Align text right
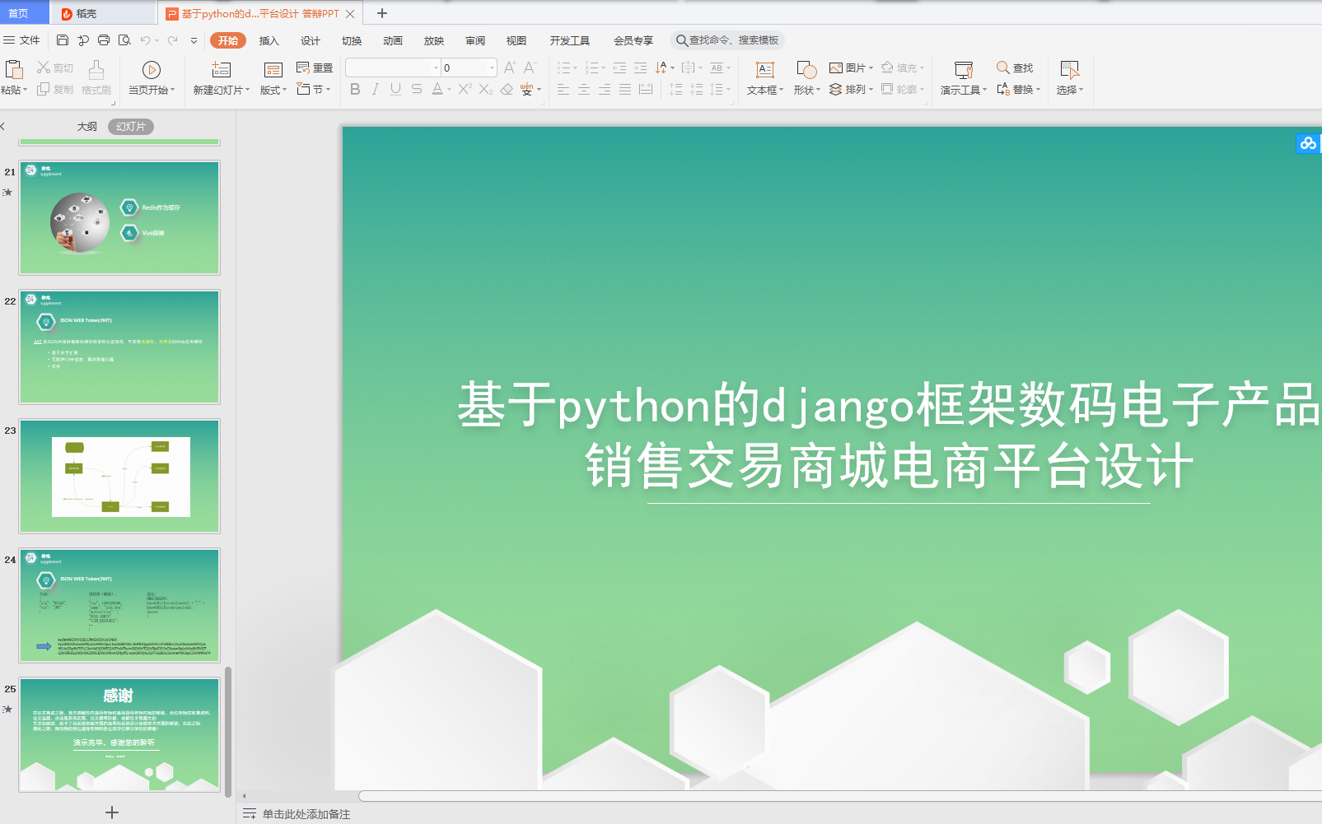 click(x=605, y=89)
